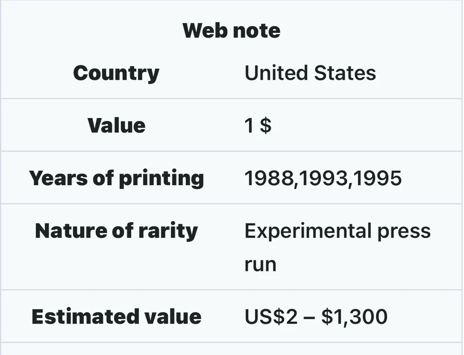464x355 pixels.
Task: Select the Estimated value label
Action: coord(116,317)
